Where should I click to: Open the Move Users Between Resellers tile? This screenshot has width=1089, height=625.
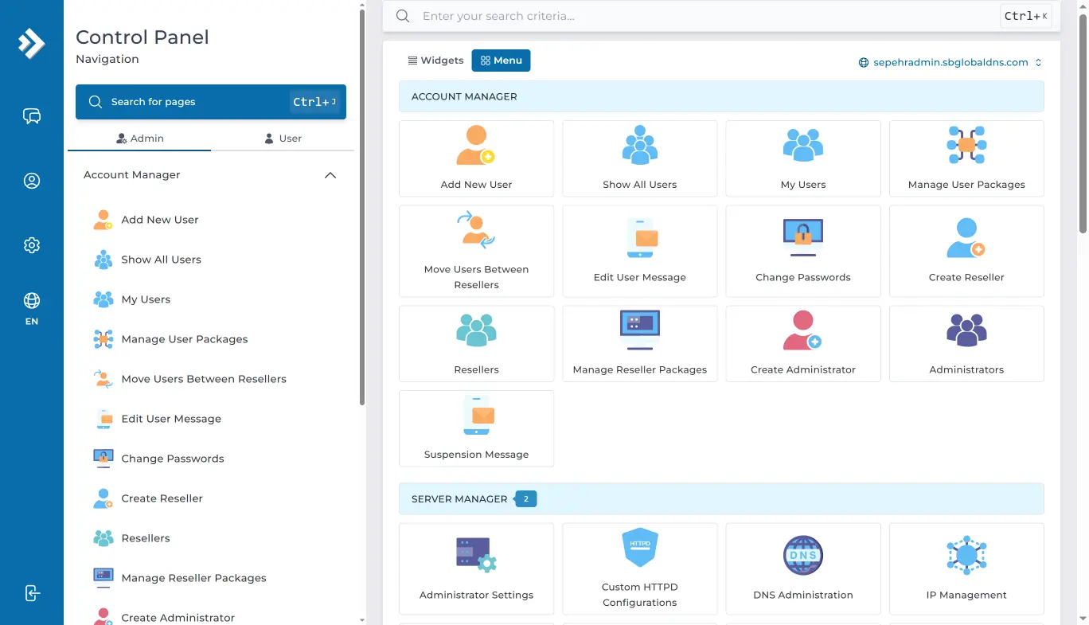tap(476, 252)
